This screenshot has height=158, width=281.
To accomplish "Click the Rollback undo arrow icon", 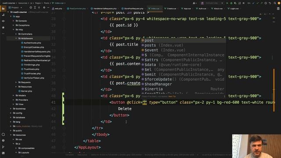I will coord(270,3).
